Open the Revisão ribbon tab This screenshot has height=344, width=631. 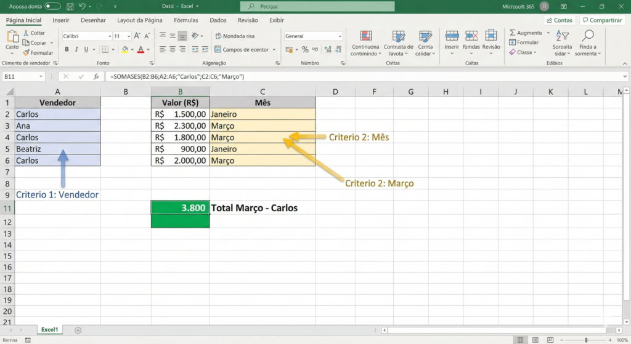pos(248,20)
